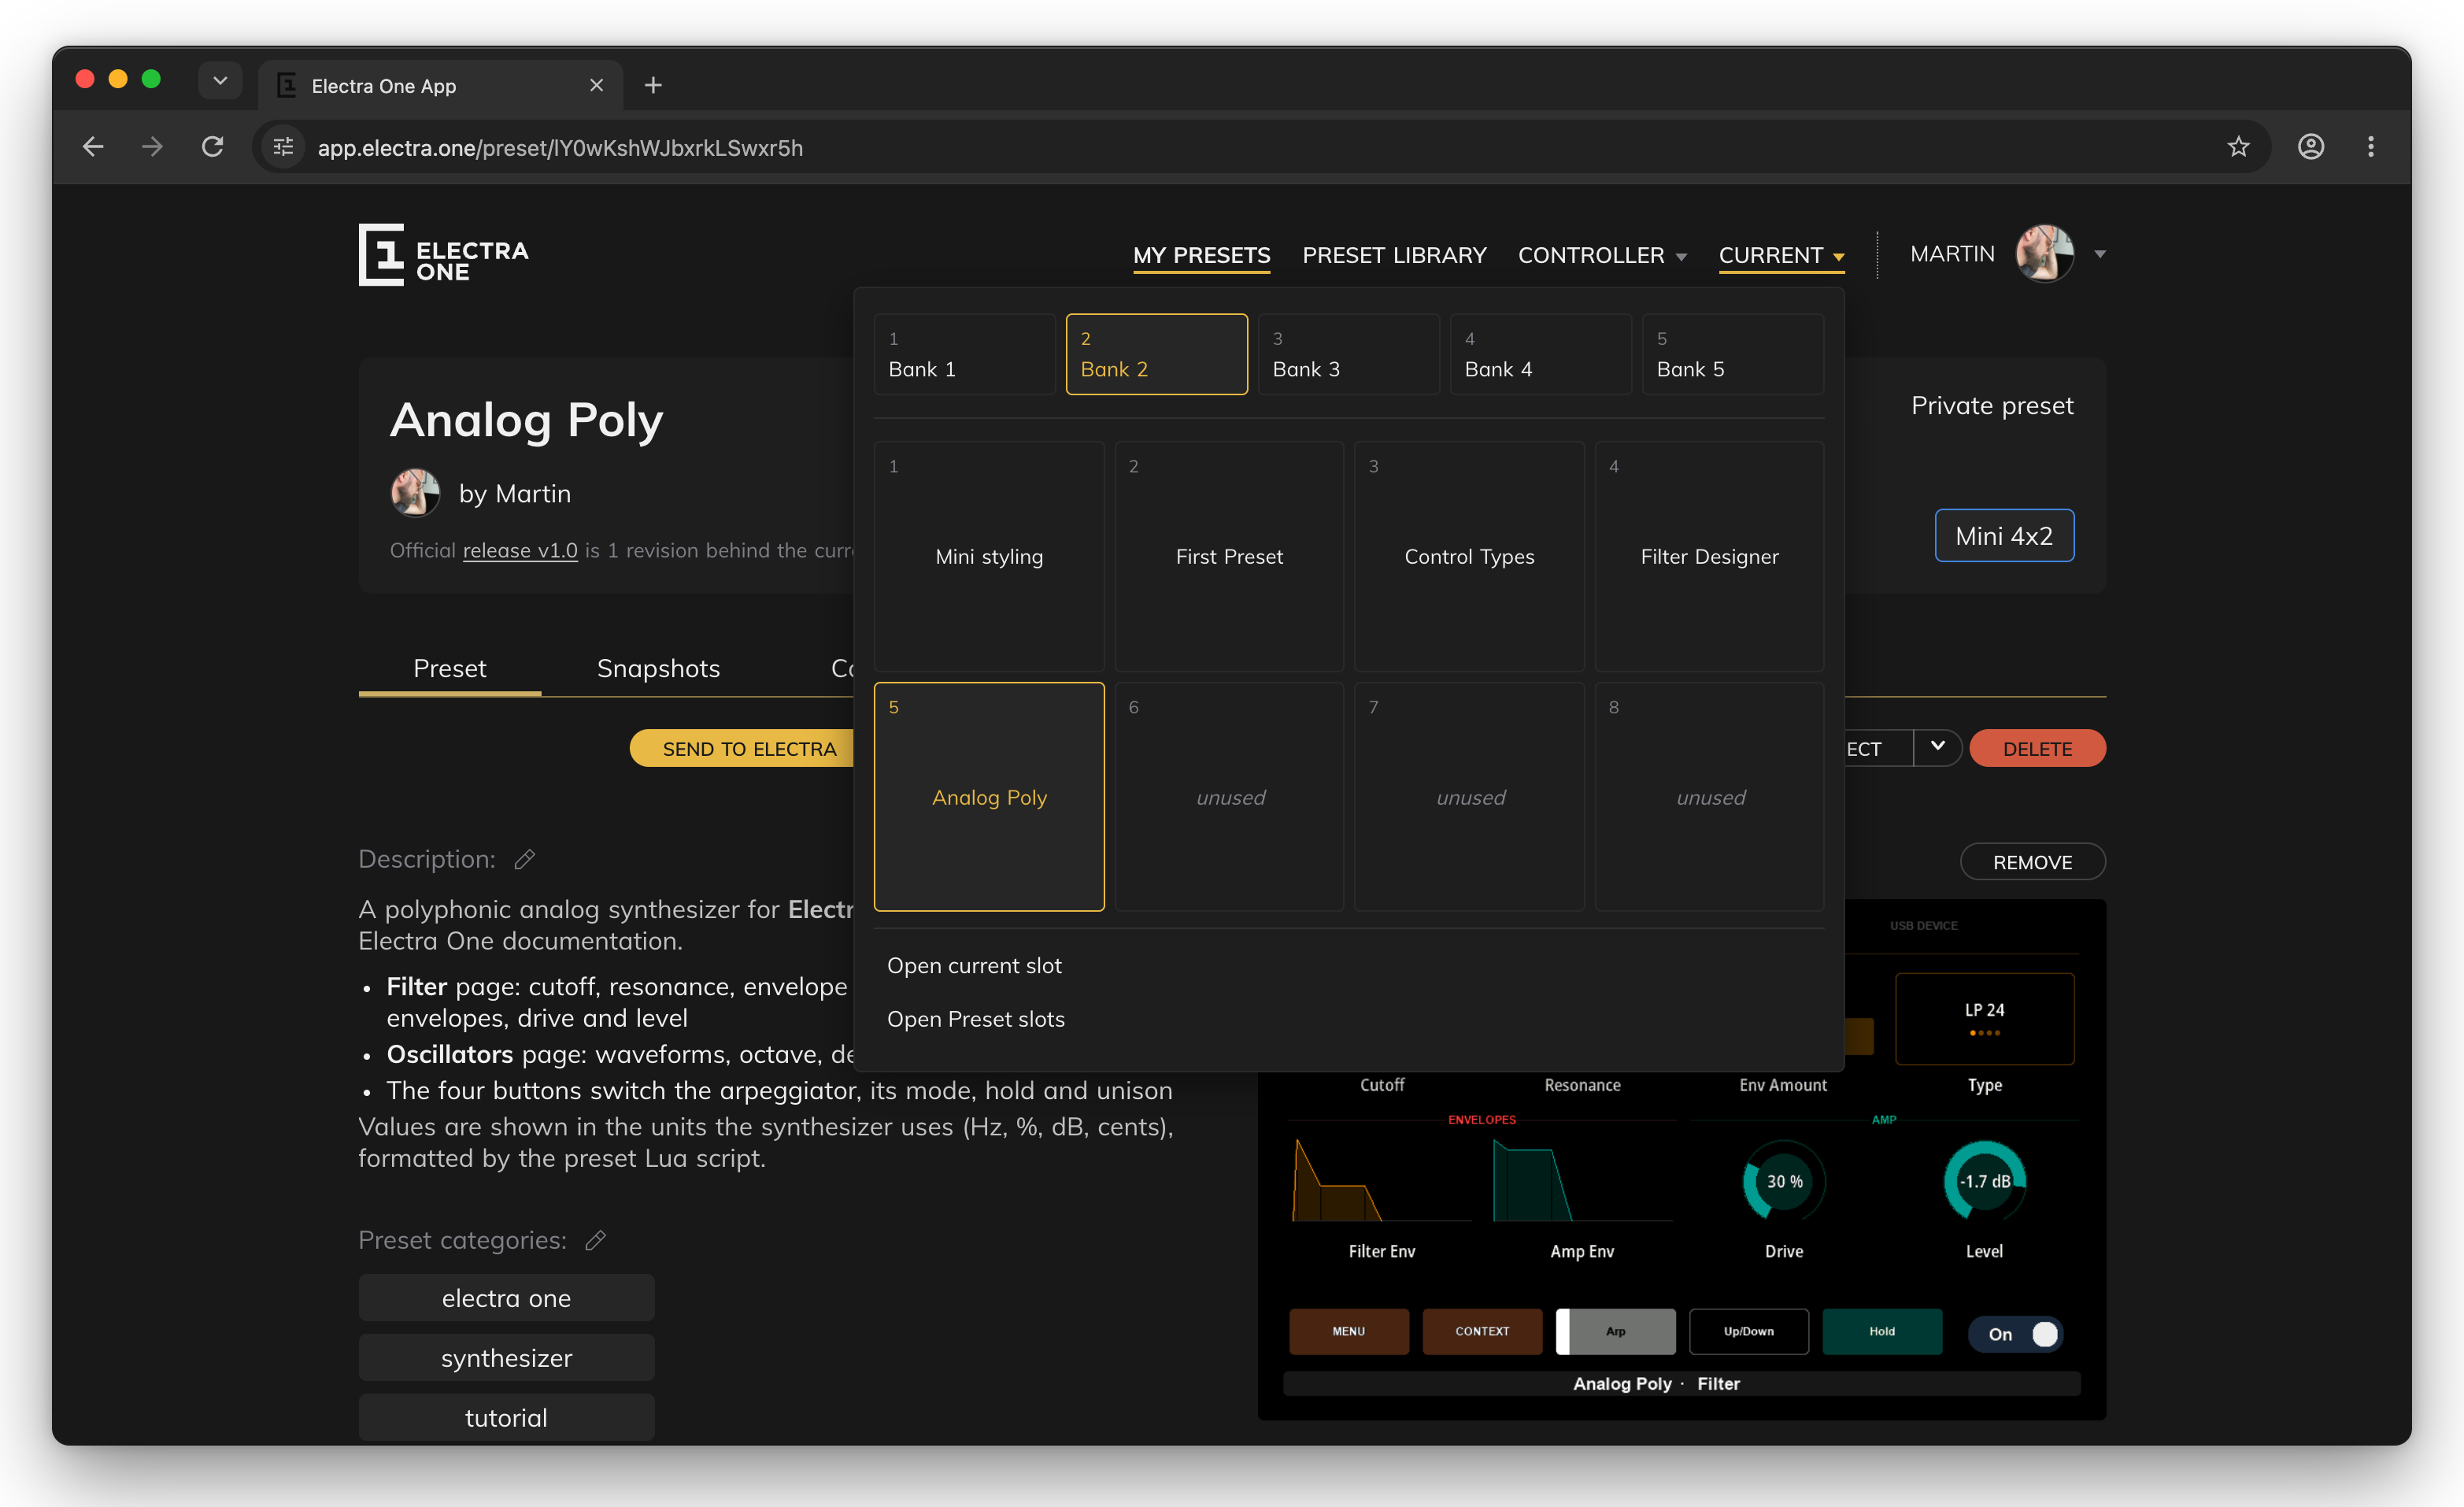2464x1507 pixels.
Task: Click the Amp Env envelope graph
Action: (x=1582, y=1181)
